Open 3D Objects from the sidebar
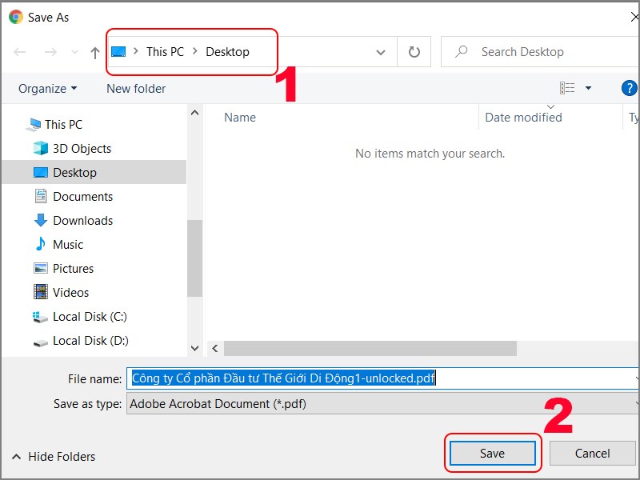 82,148
